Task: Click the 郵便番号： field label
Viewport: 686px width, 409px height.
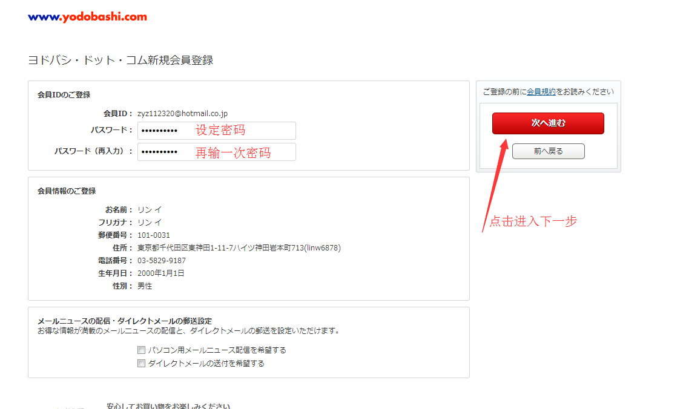Action: (x=115, y=235)
